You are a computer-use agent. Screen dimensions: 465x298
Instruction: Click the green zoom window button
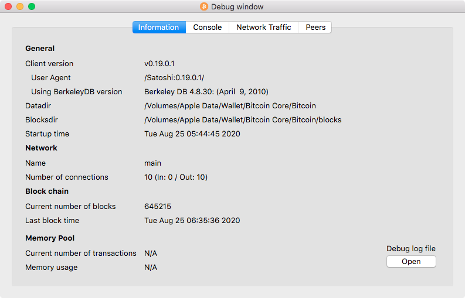click(32, 6)
